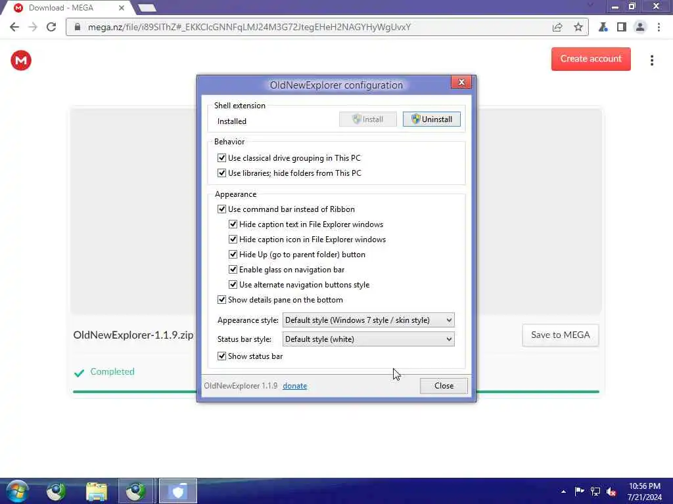Click muted volume tray icon
The width and height of the screenshot is (673, 504).
pos(611,491)
